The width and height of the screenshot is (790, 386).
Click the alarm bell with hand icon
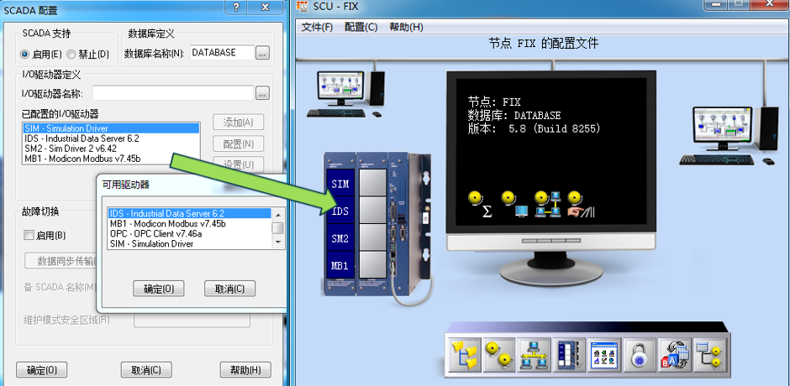pos(581,204)
